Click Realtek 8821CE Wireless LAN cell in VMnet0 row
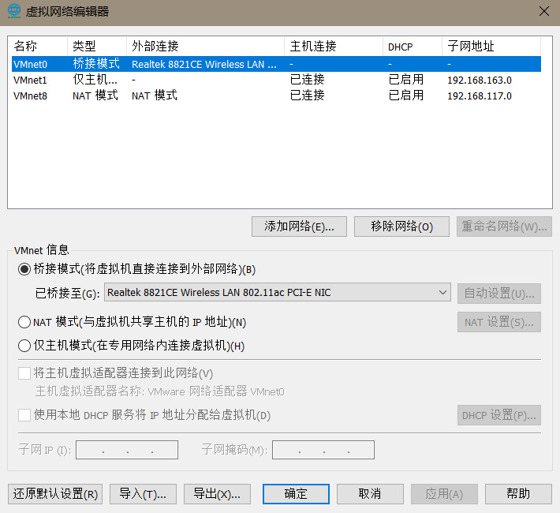 [x=204, y=65]
